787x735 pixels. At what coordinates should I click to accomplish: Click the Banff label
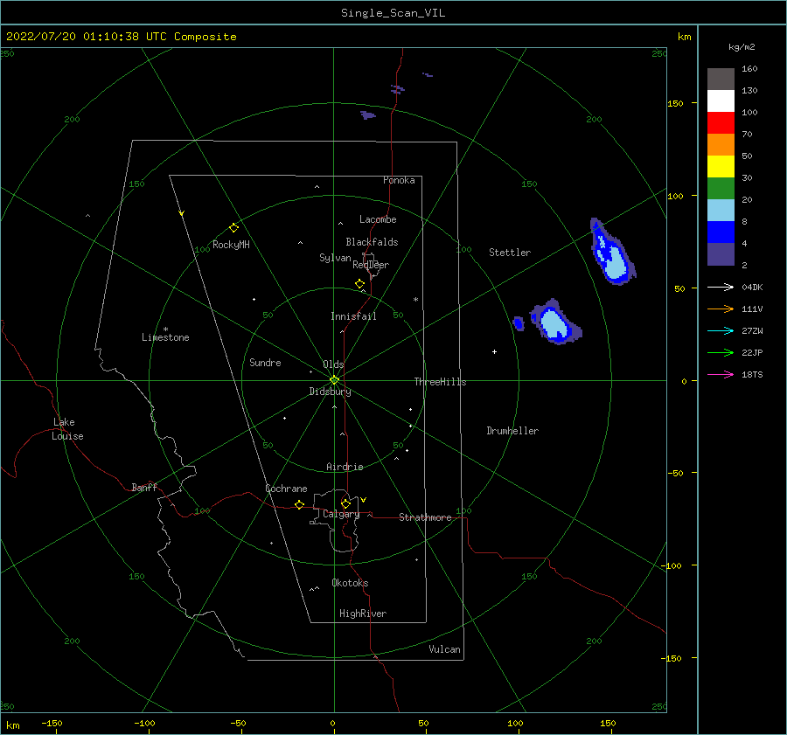tap(144, 487)
